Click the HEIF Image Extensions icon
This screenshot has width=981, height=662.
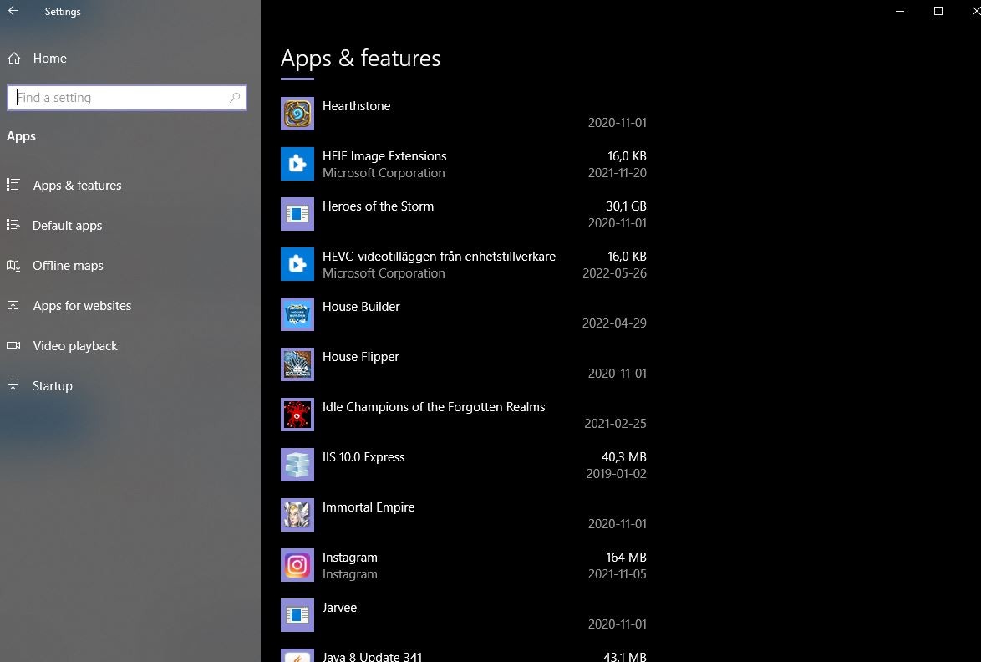pyautogui.click(x=297, y=164)
